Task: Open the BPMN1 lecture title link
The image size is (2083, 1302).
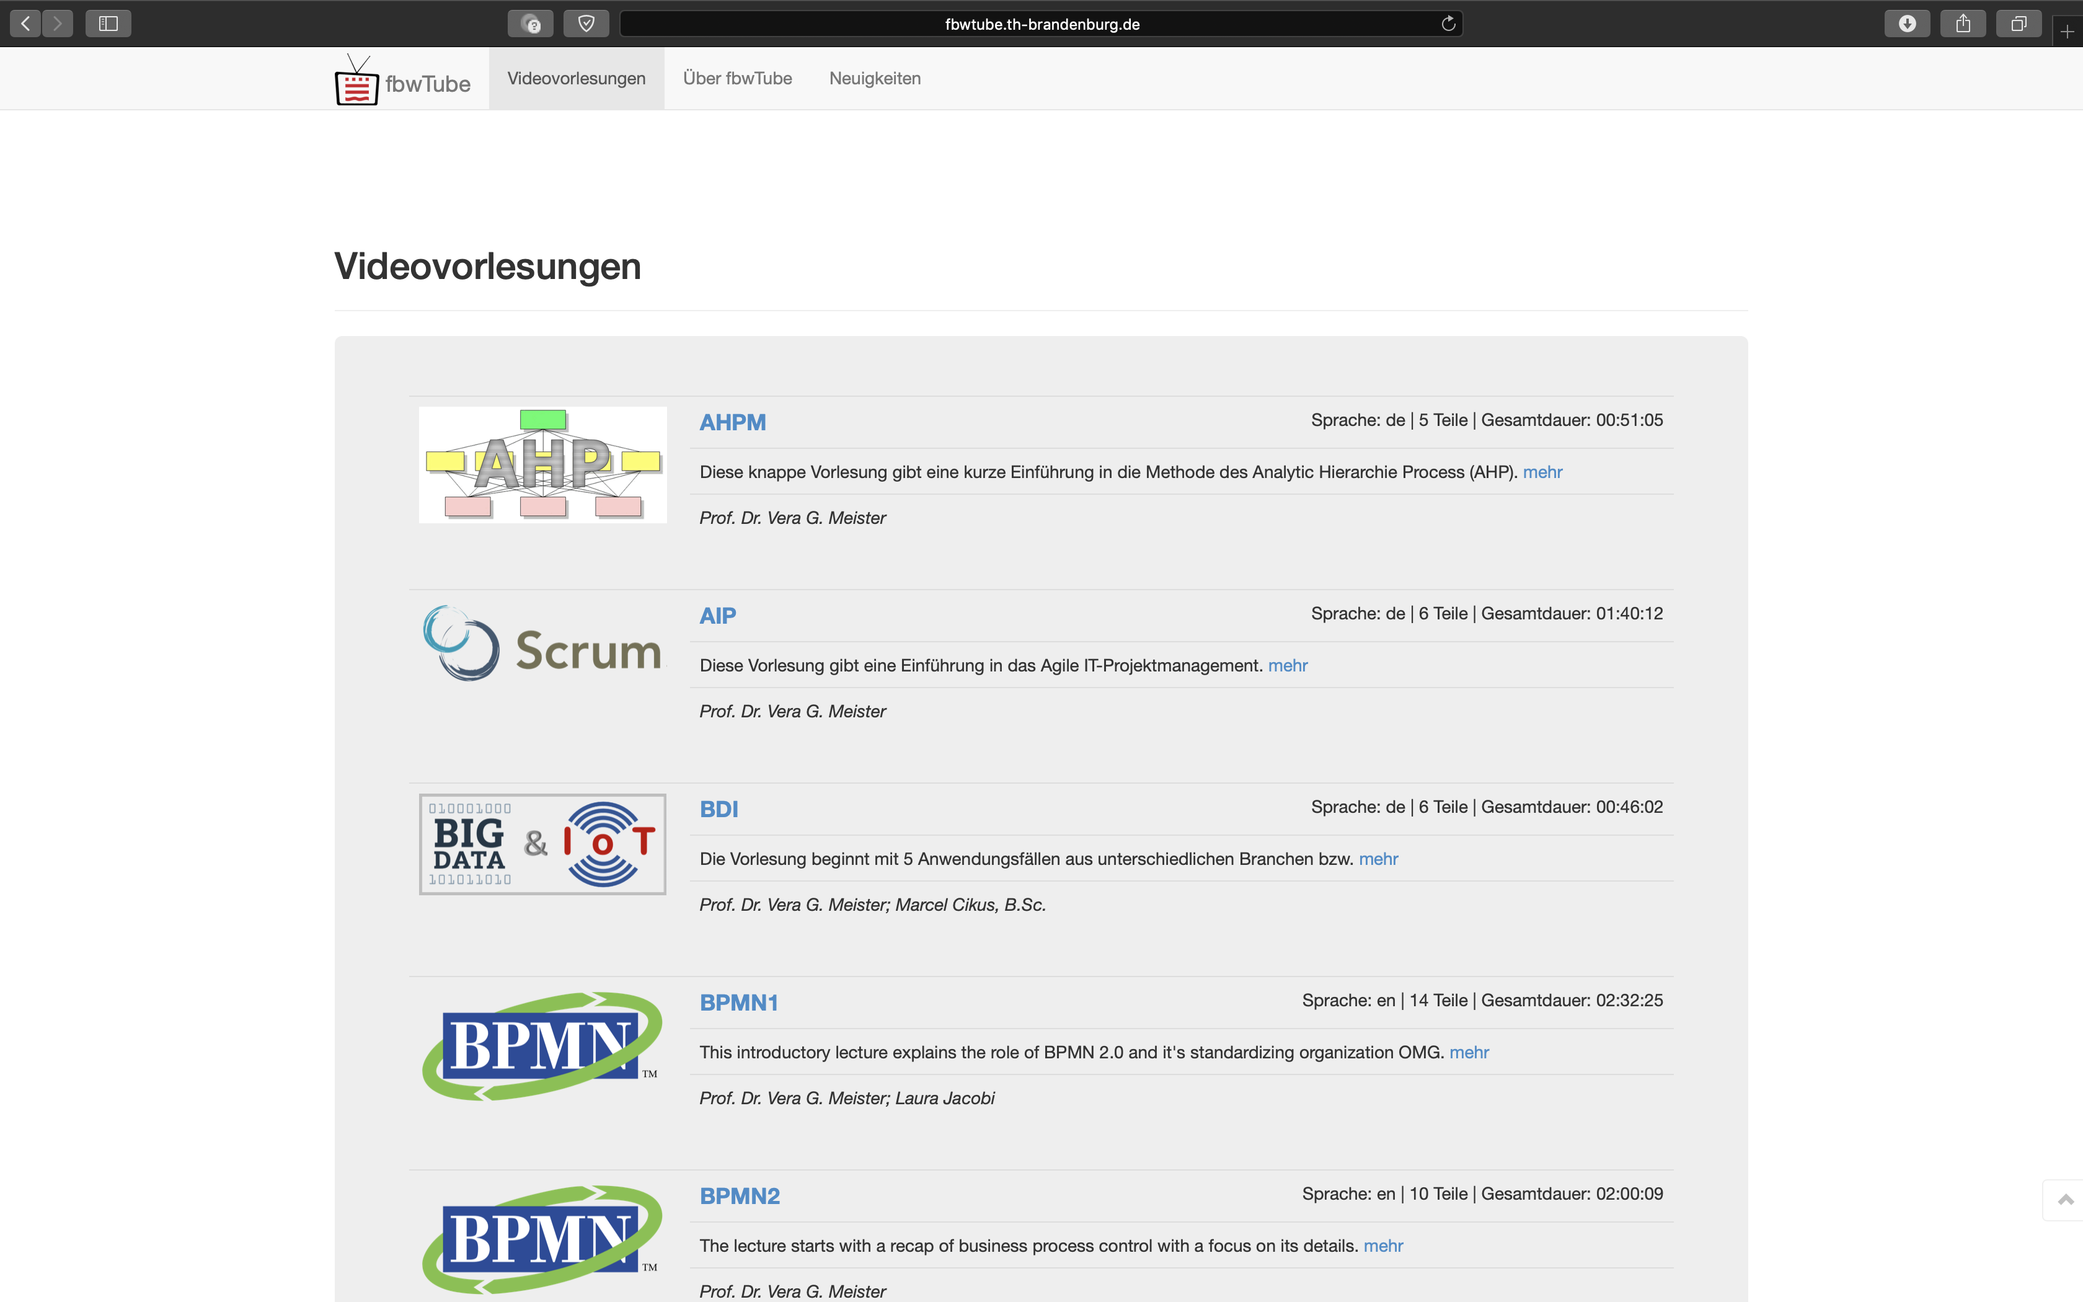Action: point(738,1003)
